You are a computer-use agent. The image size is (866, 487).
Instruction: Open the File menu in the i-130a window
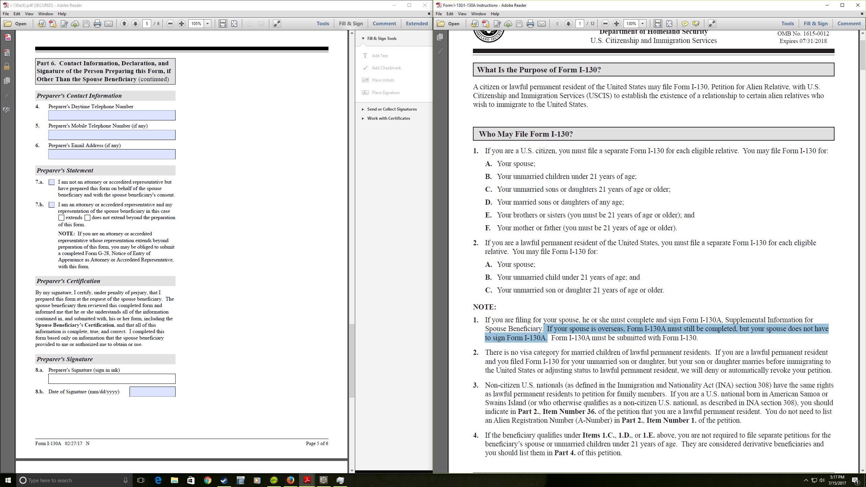(6, 14)
